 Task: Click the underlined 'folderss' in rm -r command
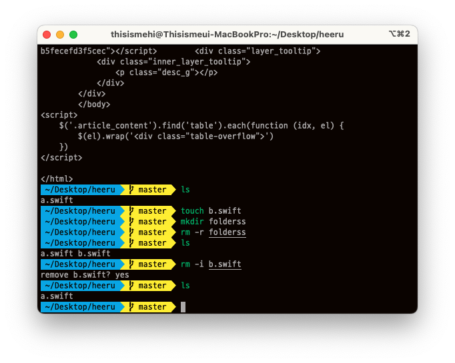pyautogui.click(x=227, y=232)
